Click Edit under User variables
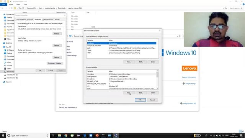Screen dimensions: 245x138 (x=141, y=62)
